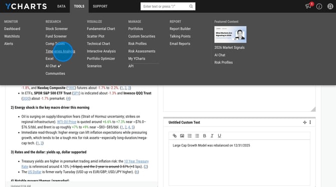This screenshot has height=187, width=336.
Task: Open Communities
Action: click(55, 73)
